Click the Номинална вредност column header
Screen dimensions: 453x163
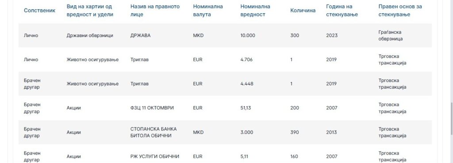(x=255, y=10)
